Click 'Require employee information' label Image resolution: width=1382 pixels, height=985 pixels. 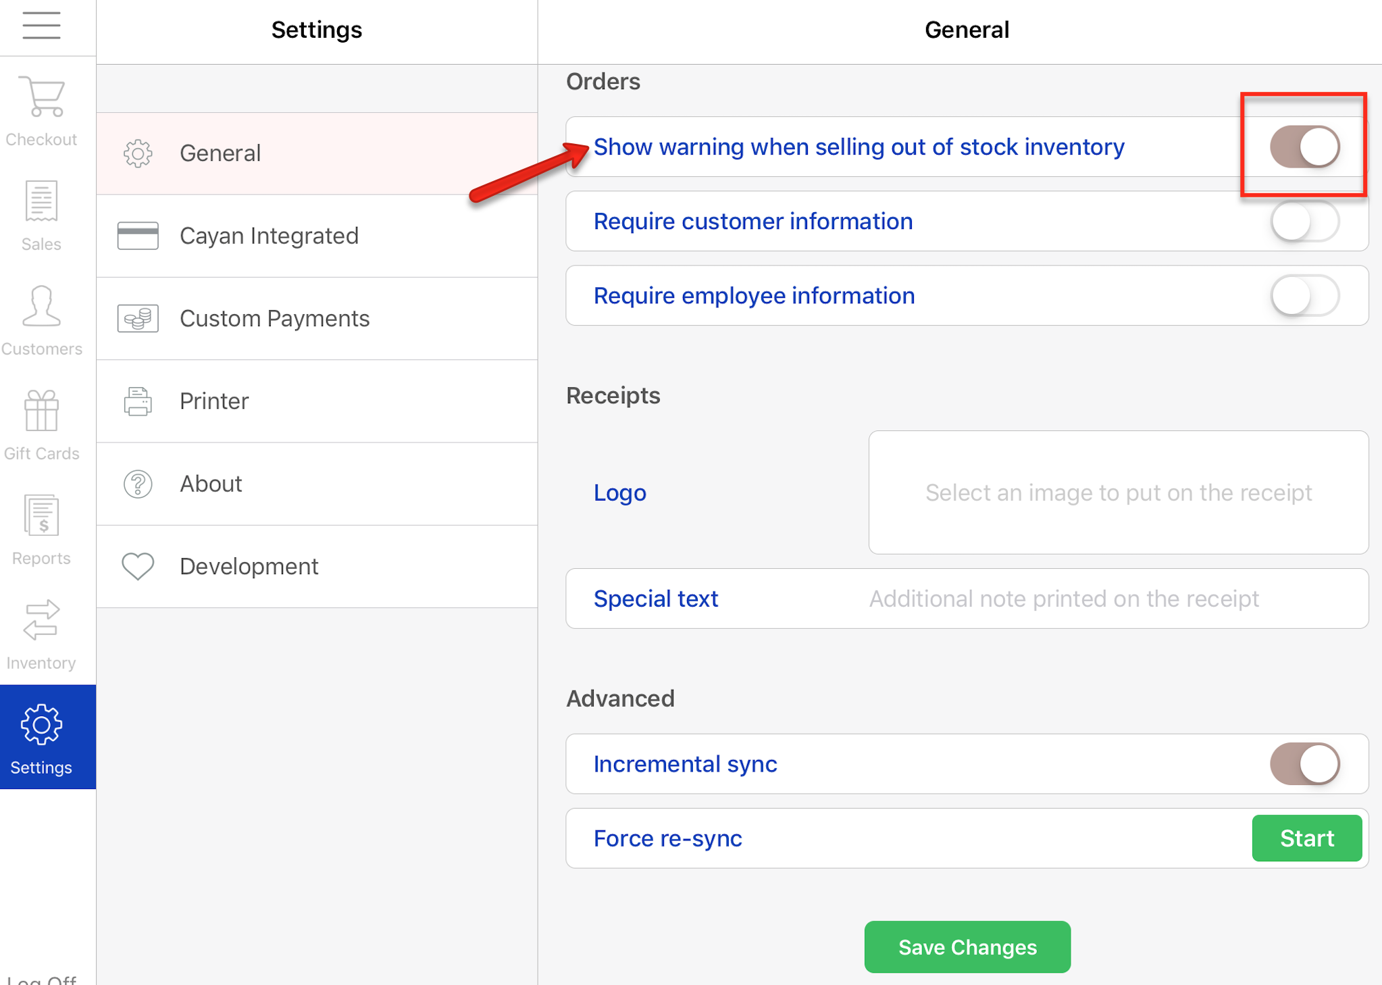pos(754,295)
